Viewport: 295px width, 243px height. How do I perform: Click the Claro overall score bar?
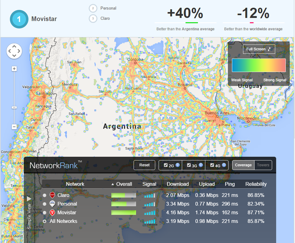coord(123,195)
